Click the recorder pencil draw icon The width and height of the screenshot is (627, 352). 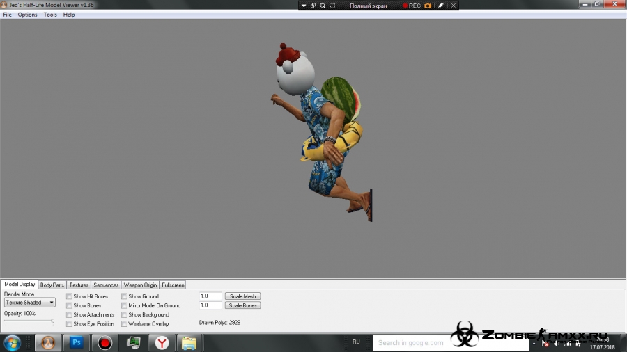(x=441, y=6)
